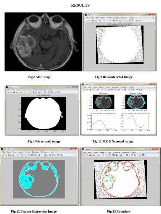Select Data Cursor tool in Figure 4 toolbar
The height and width of the screenshot is (214, 161).
pos(36,155)
